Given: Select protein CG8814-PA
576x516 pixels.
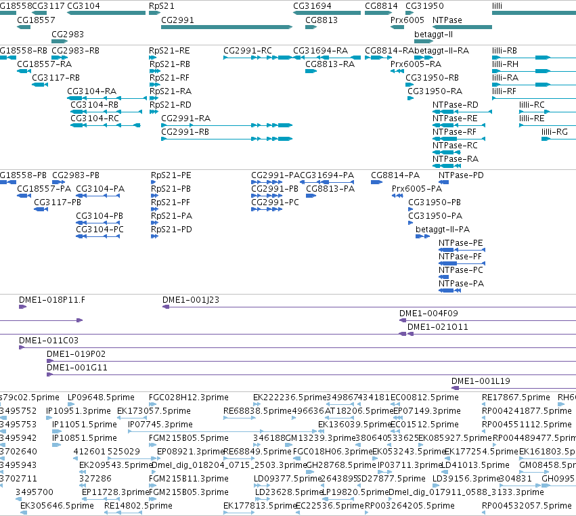Looking at the screenshot, I should (395, 175).
